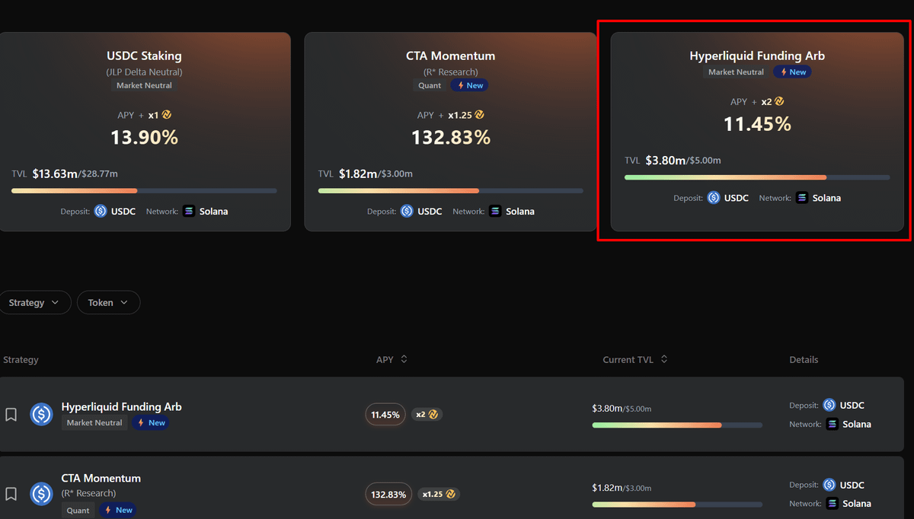Click USDC deposit icon on CTA Momentum card
This screenshot has height=519, width=914.
407,211
